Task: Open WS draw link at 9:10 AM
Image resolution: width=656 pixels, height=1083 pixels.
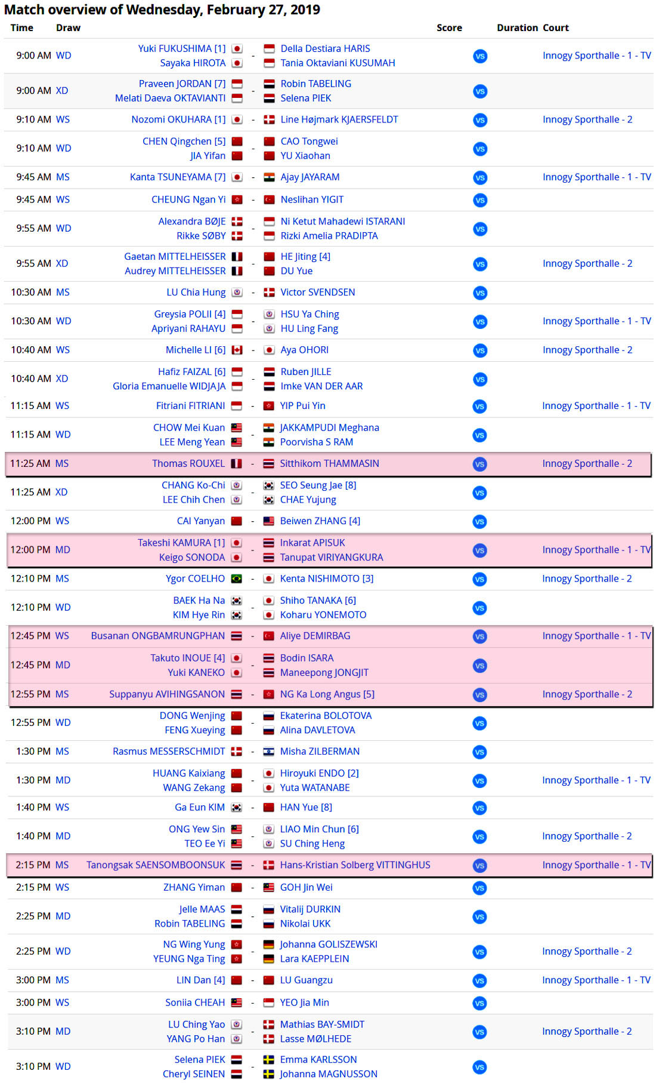Action: tap(63, 119)
